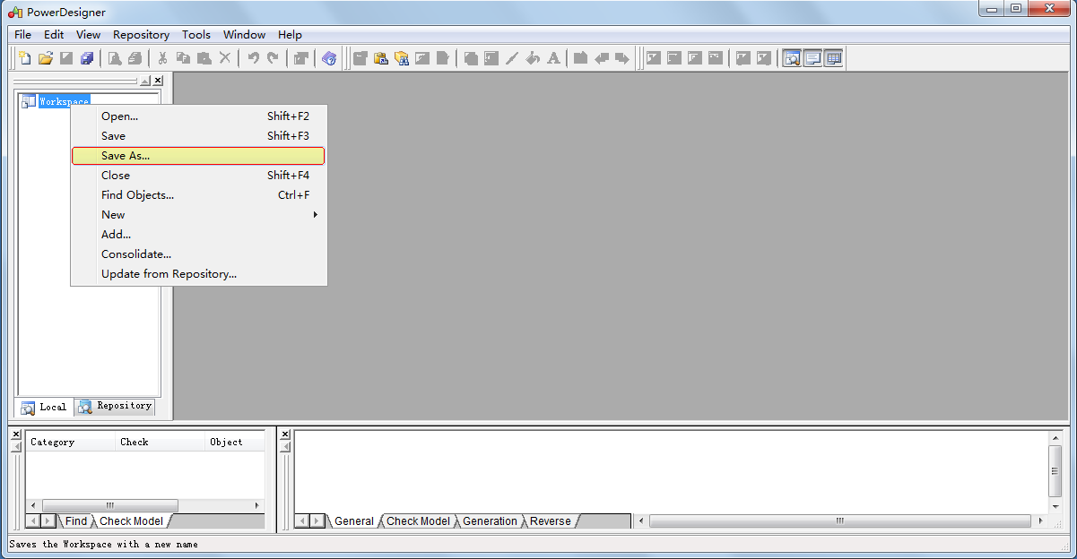The image size is (1077, 559).
Task: Click the left-pointing arrow toolbar icon
Action: click(602, 58)
